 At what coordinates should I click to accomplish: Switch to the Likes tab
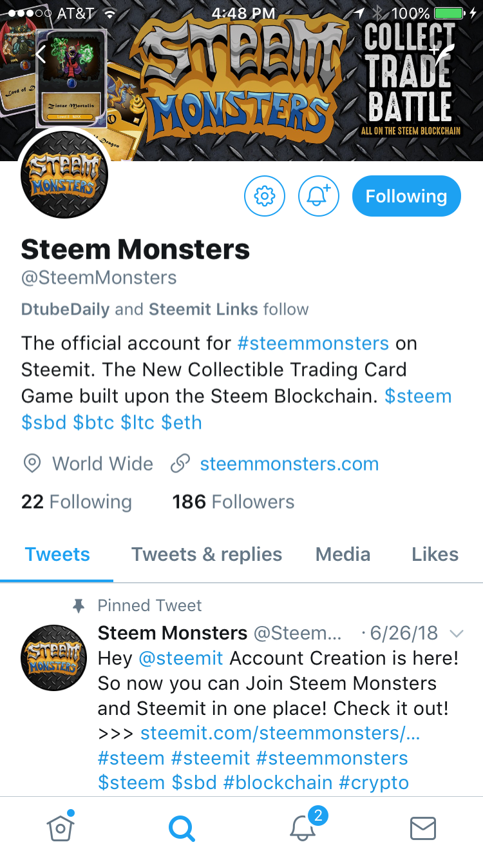pyautogui.click(x=435, y=554)
